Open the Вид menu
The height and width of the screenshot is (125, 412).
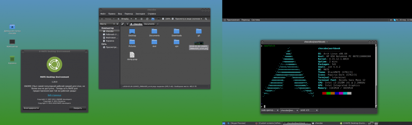[120, 14]
